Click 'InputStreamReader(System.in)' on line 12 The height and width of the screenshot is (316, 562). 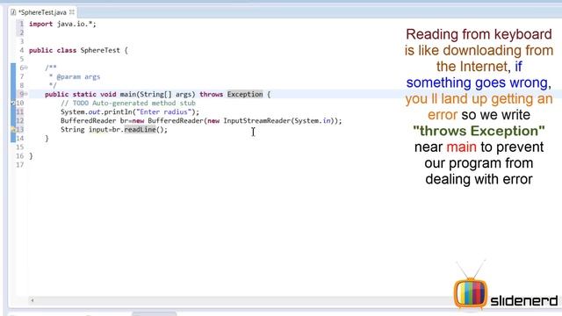(279, 121)
